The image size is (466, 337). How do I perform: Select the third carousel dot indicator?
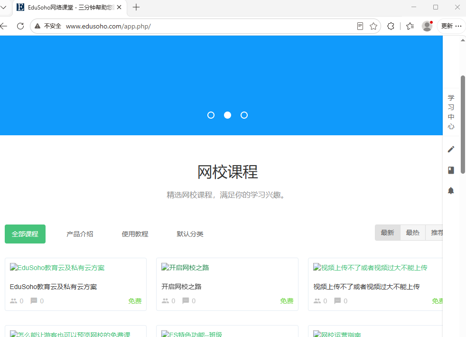point(244,115)
